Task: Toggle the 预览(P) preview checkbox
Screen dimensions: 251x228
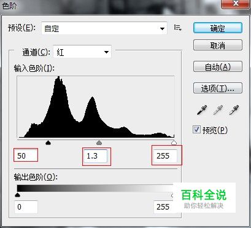Action: tap(196, 130)
